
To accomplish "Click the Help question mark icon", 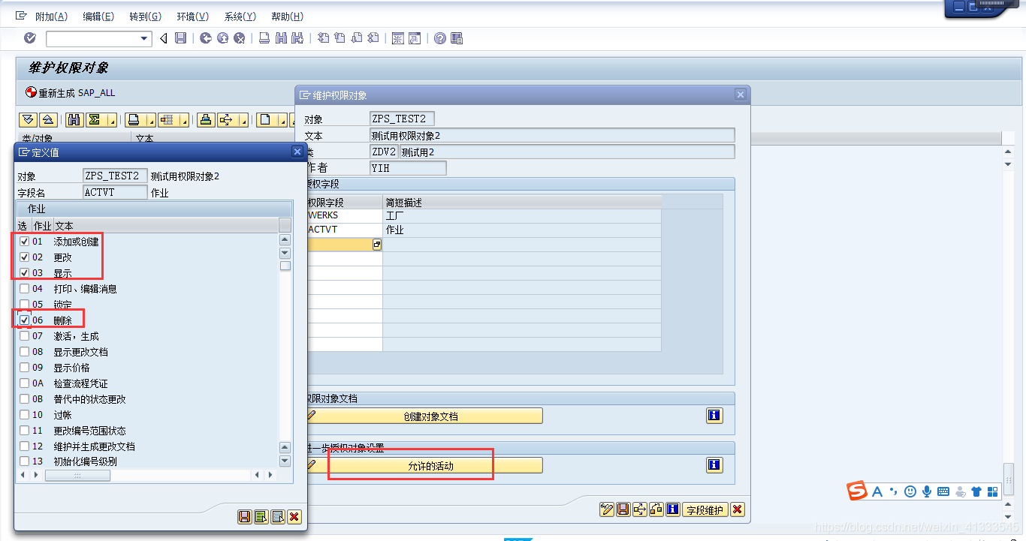I will (440, 38).
